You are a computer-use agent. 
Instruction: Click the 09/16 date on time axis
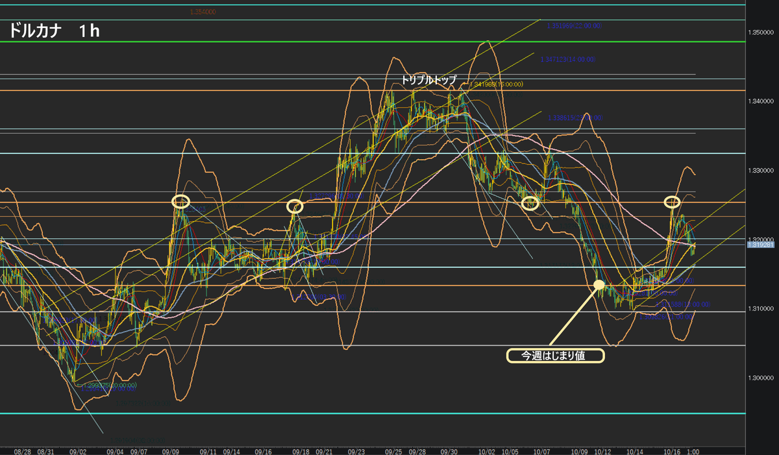(264, 450)
